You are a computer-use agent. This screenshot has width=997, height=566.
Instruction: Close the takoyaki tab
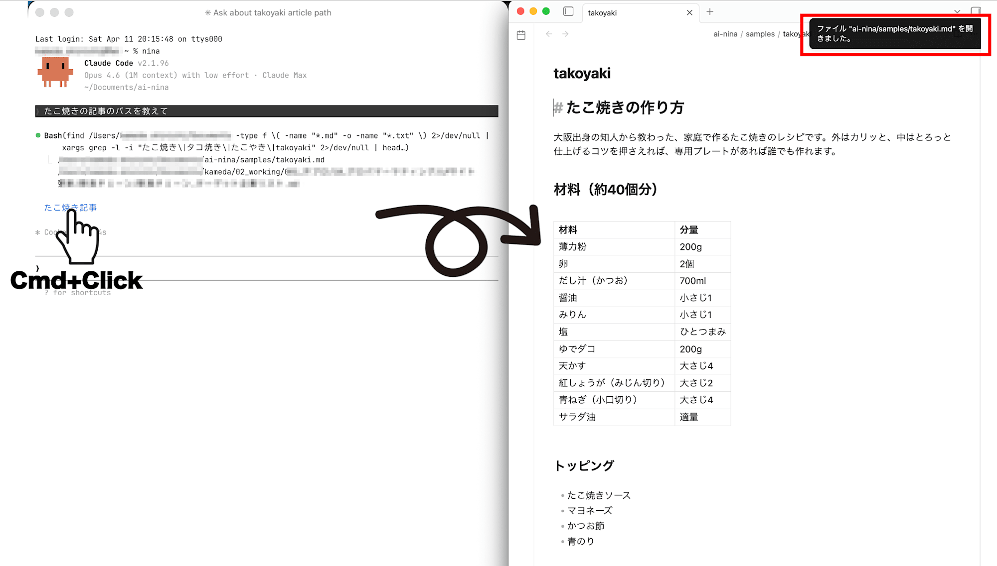(689, 12)
